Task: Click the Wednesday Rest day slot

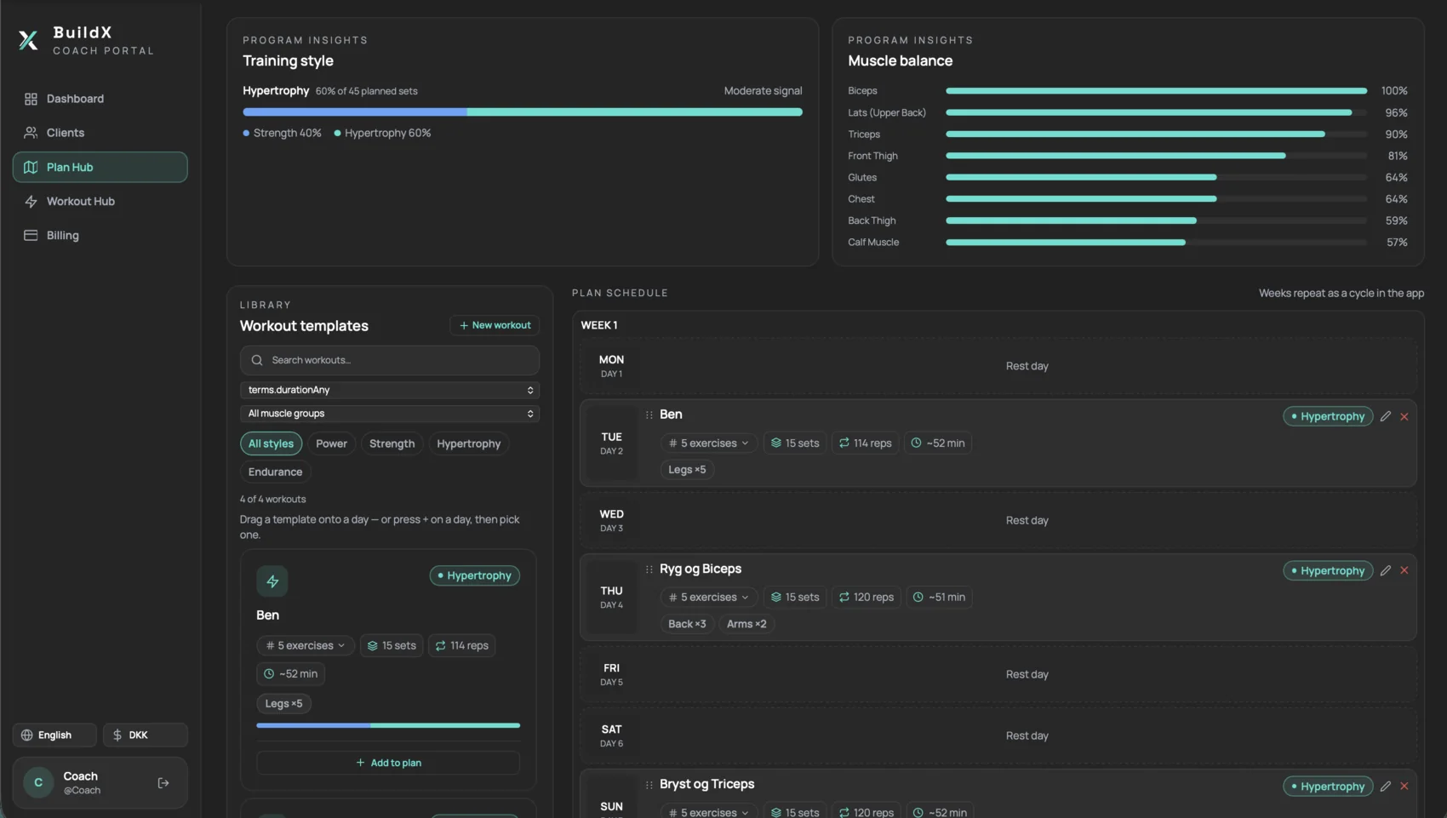Action: [x=998, y=520]
